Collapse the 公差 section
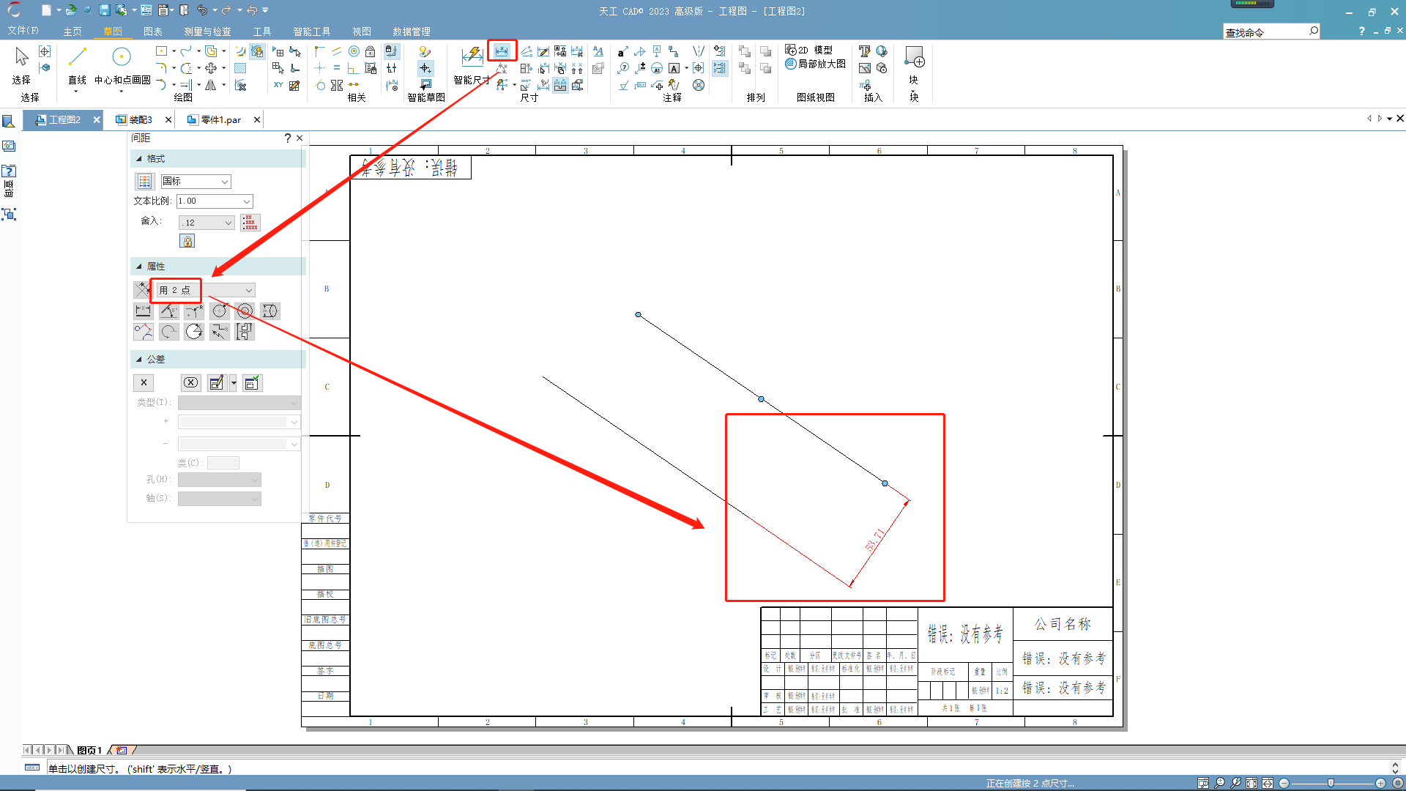 pyautogui.click(x=139, y=359)
